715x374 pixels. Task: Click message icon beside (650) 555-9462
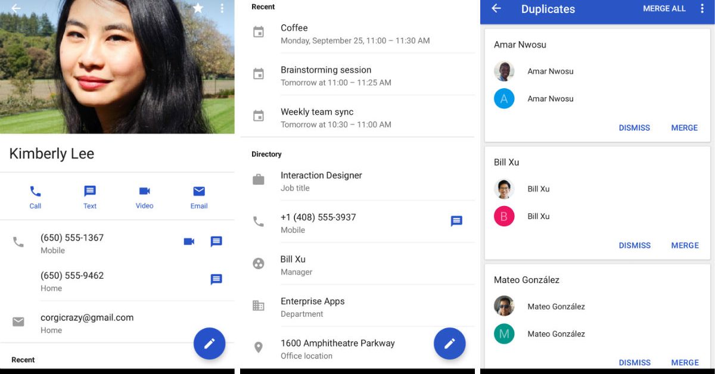216,279
